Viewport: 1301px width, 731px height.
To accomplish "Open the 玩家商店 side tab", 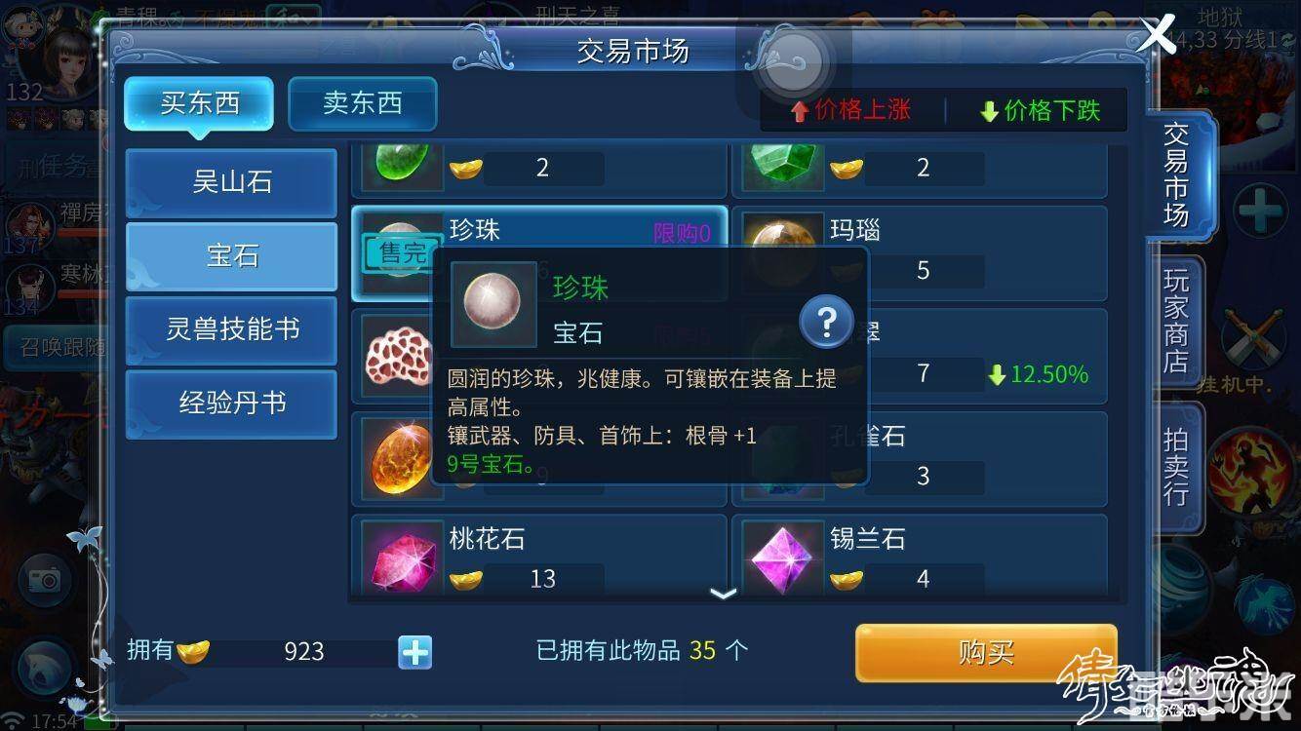I will [x=1176, y=323].
